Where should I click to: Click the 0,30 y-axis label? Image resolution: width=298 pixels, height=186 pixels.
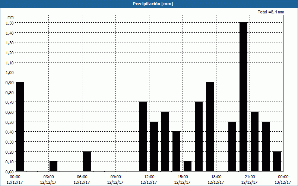click(x=10, y=142)
